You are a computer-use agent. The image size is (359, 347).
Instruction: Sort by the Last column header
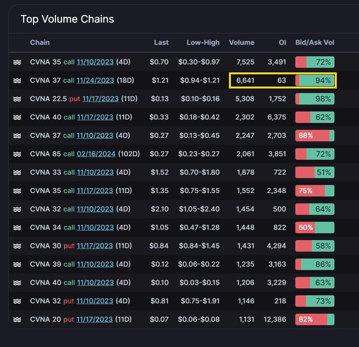click(x=161, y=43)
